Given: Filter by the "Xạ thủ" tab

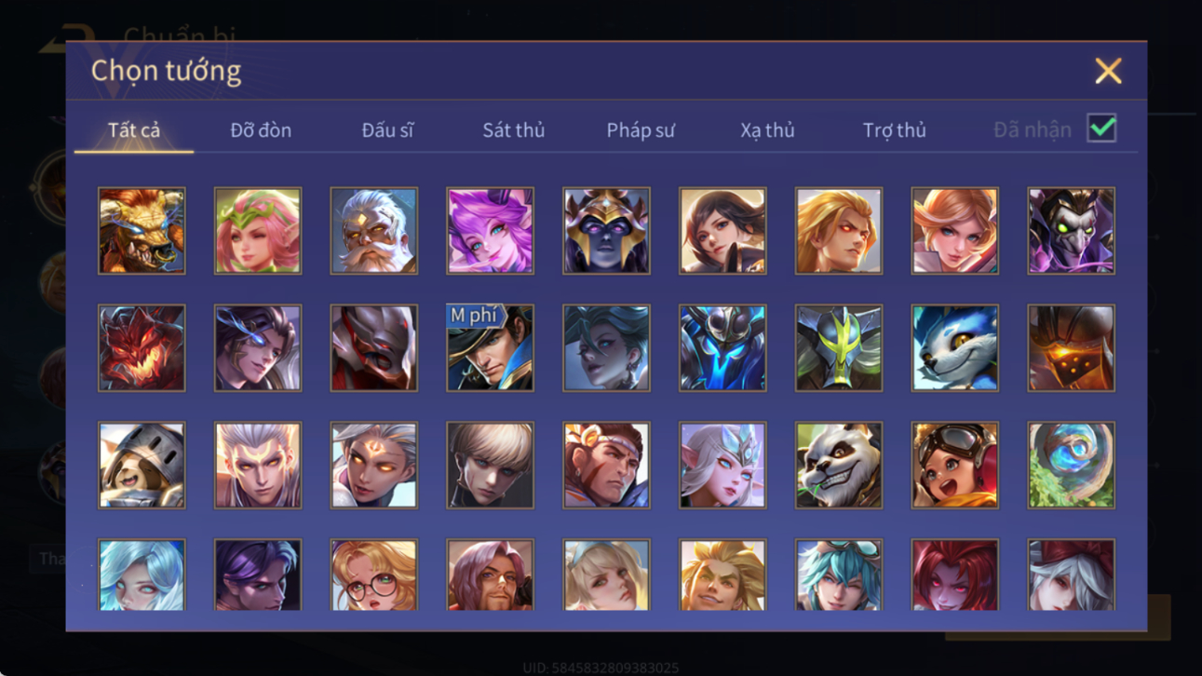Looking at the screenshot, I should (767, 130).
